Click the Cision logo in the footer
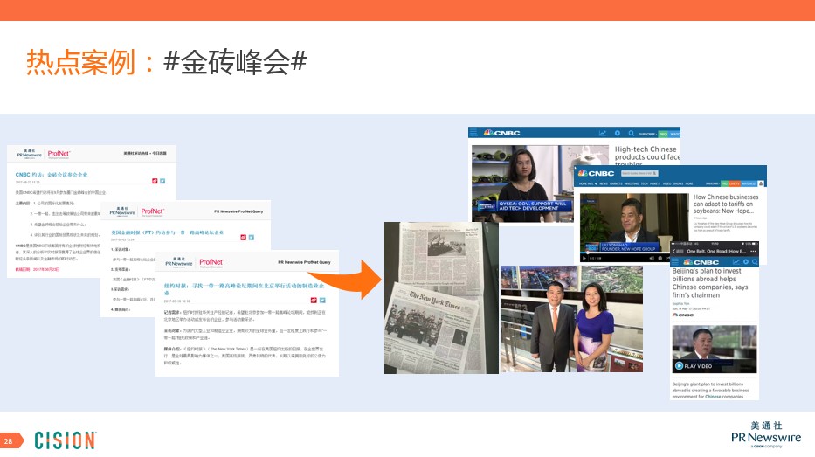This screenshot has width=815, height=457. click(x=66, y=440)
